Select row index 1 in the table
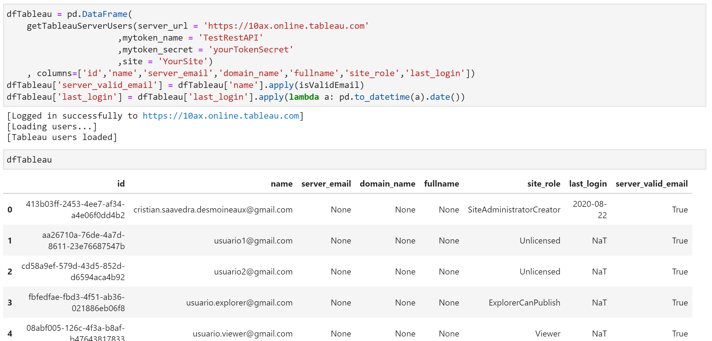 coord(10,241)
